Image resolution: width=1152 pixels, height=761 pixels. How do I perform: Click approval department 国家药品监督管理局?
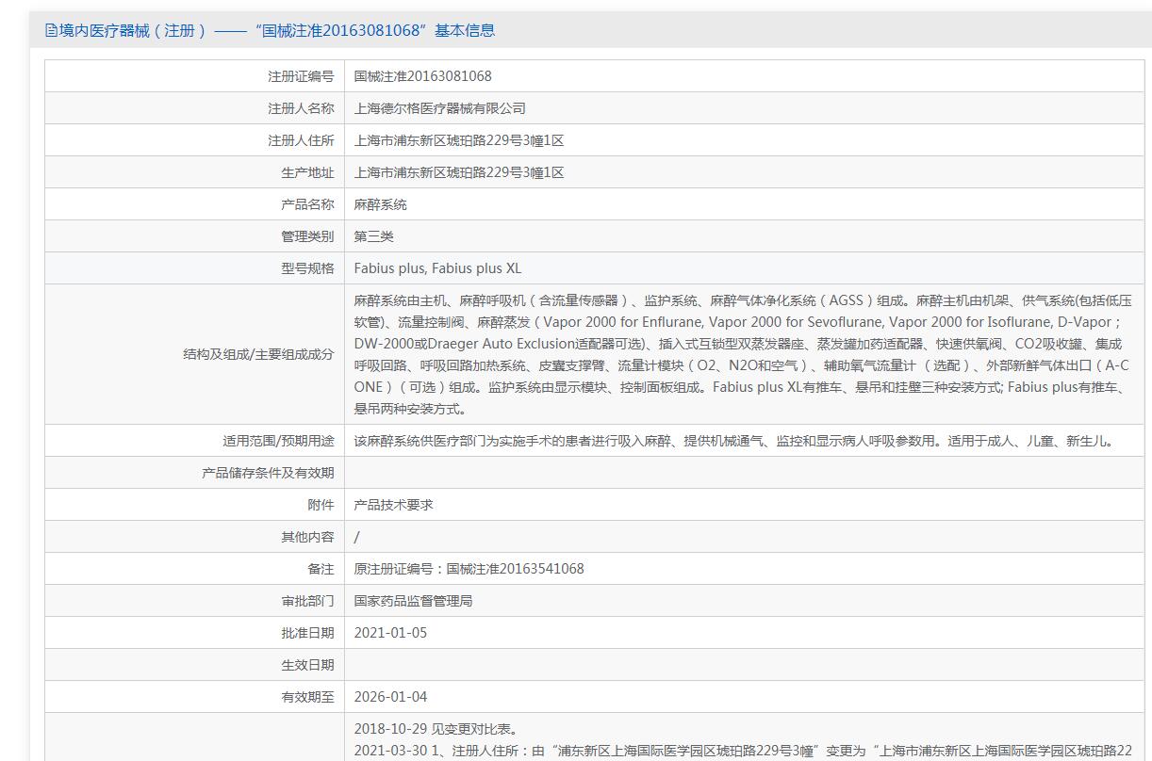coord(413,601)
